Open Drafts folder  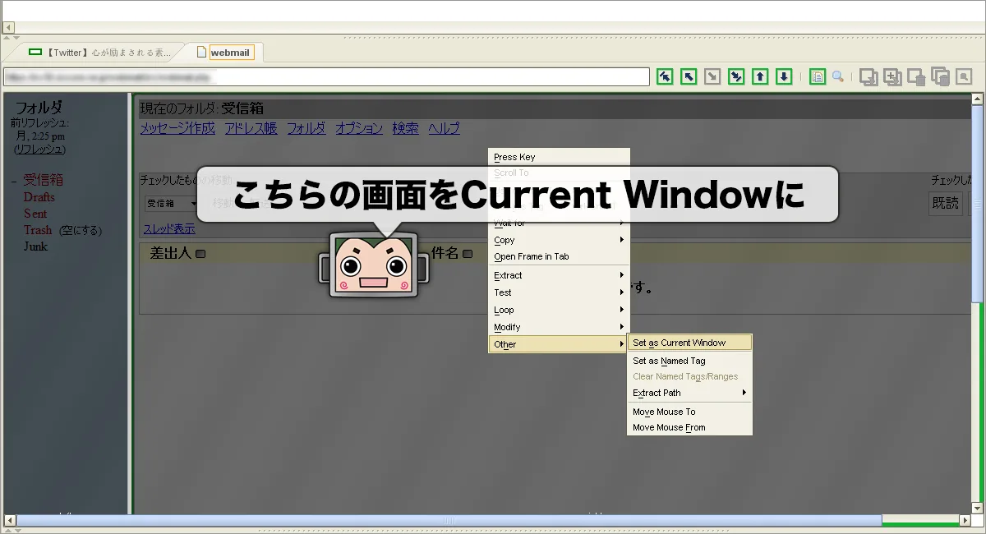39,197
